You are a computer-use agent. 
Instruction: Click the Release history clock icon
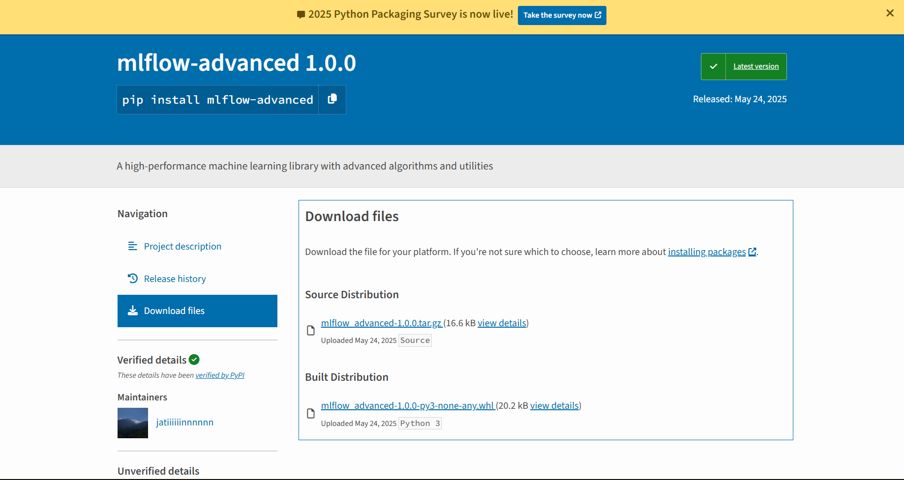(x=132, y=279)
